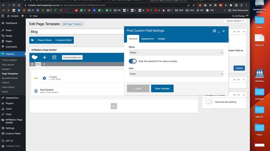Switch to Classic Mode
The width and height of the screenshot is (270, 151).
coord(44,40)
